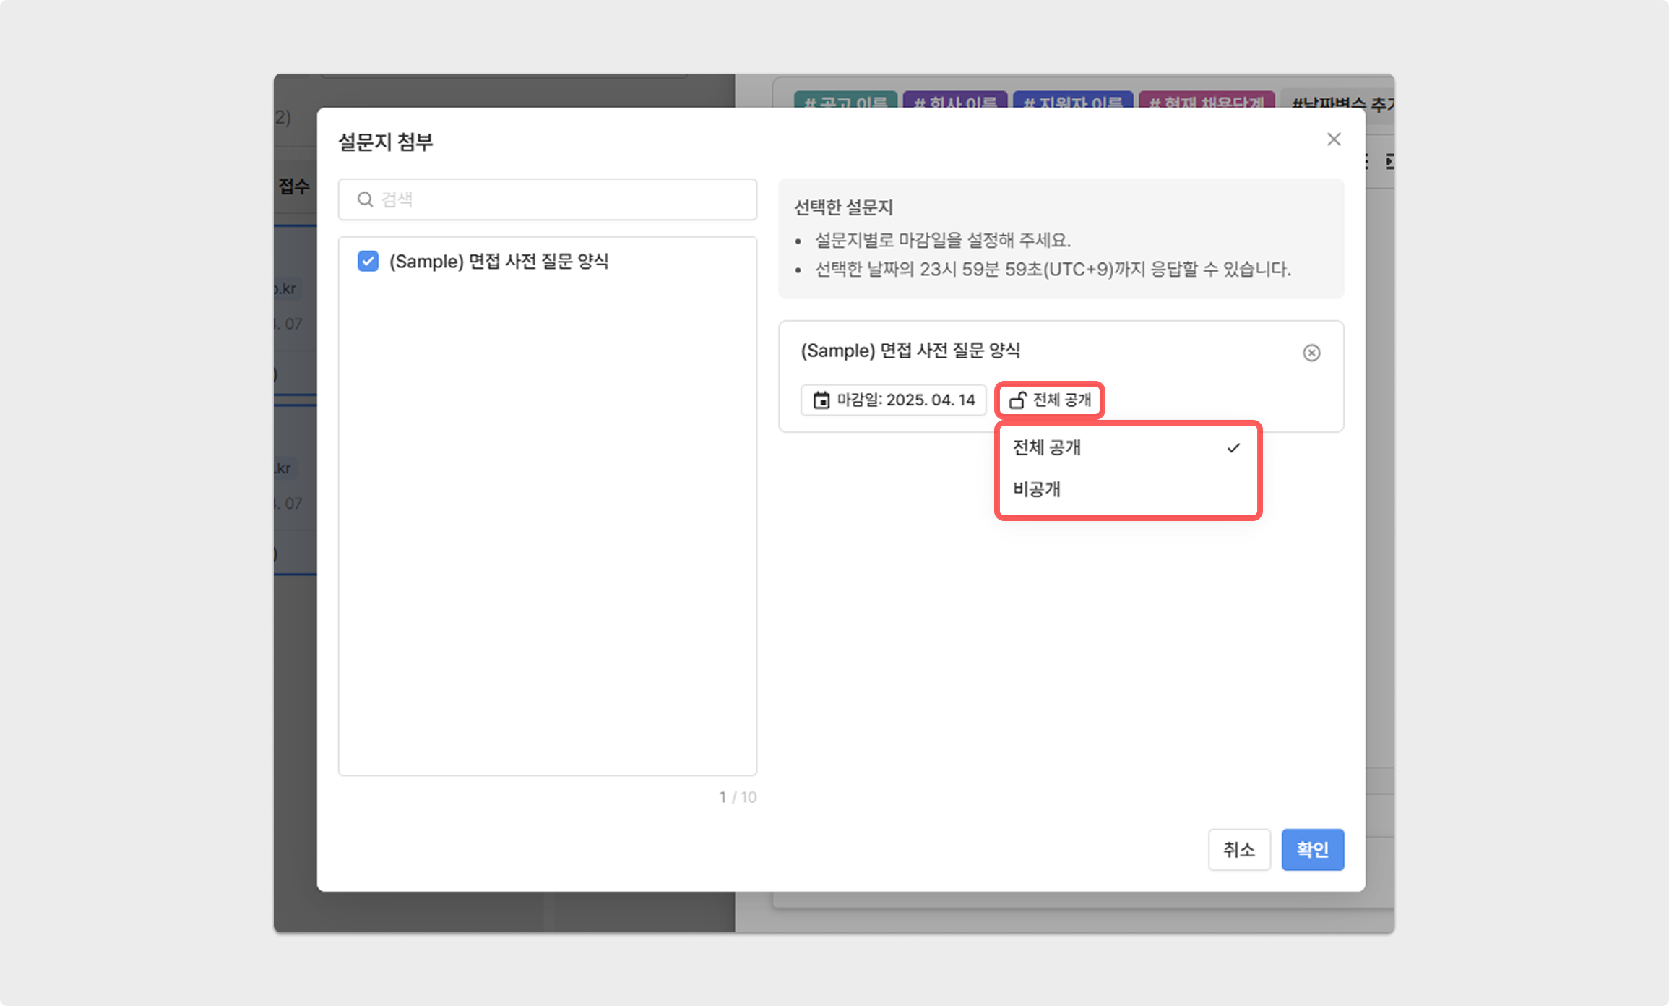Click the magnifier icon in search field

pyautogui.click(x=366, y=199)
